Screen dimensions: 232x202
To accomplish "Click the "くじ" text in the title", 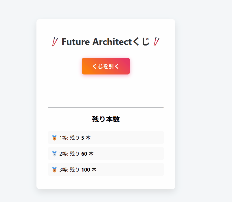I will click(x=141, y=42).
